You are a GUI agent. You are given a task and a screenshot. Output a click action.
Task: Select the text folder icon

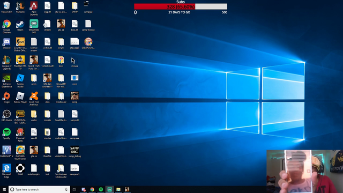pos(48,170)
